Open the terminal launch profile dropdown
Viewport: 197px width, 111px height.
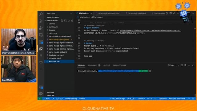[178, 65]
